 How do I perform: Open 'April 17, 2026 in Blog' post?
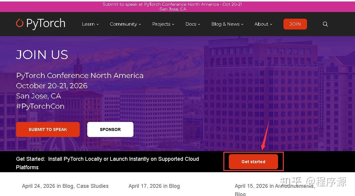[x=154, y=186]
